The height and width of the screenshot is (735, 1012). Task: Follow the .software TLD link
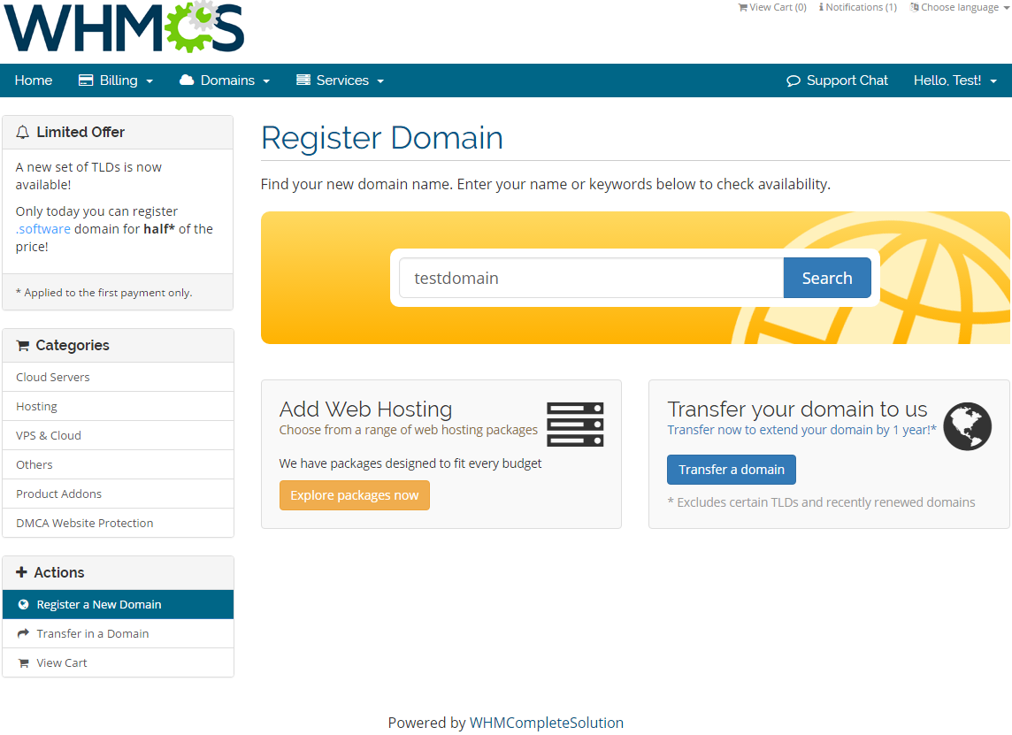click(x=43, y=229)
